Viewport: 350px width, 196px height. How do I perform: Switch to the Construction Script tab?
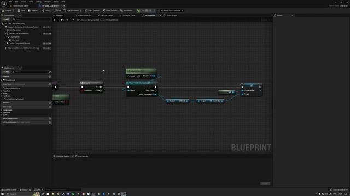pos(84,16)
